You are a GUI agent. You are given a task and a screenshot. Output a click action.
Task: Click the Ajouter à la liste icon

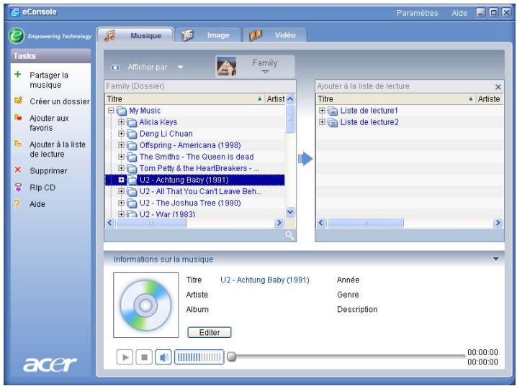[18, 144]
